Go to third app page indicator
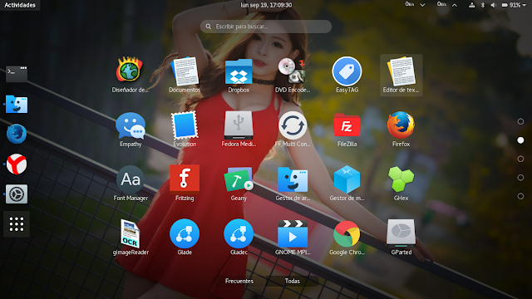Screen dimensions: 532x299 520,159
